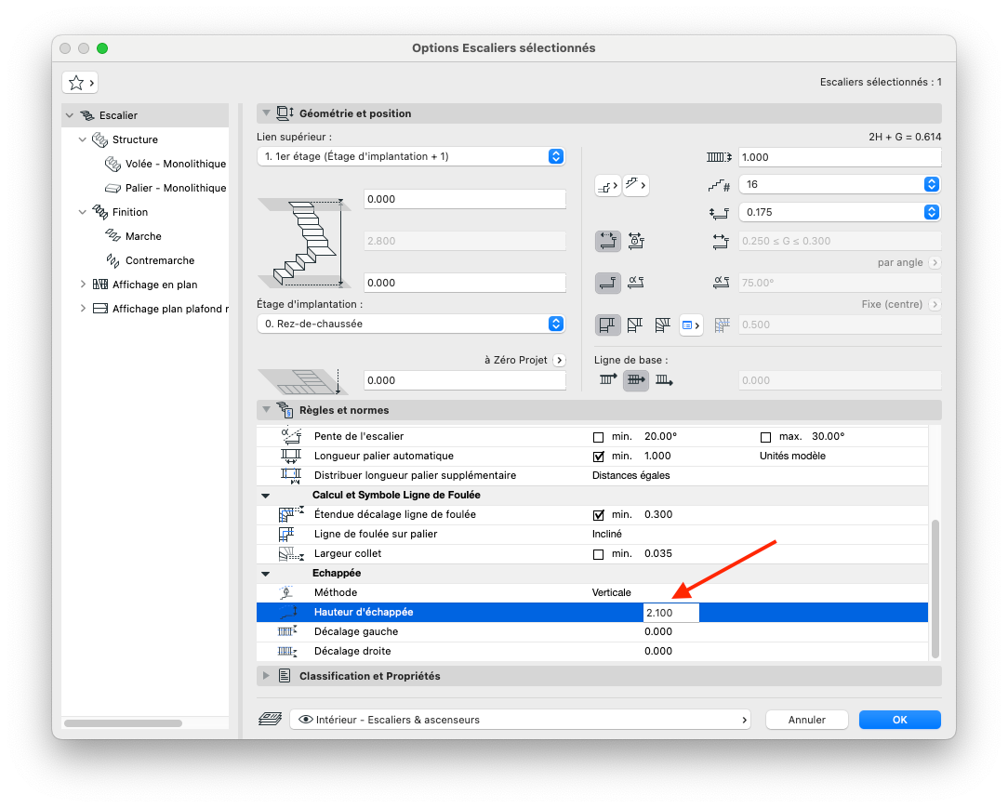Click the Ligne de foulée sur palier icon
This screenshot has height=808, width=1008.
point(286,534)
